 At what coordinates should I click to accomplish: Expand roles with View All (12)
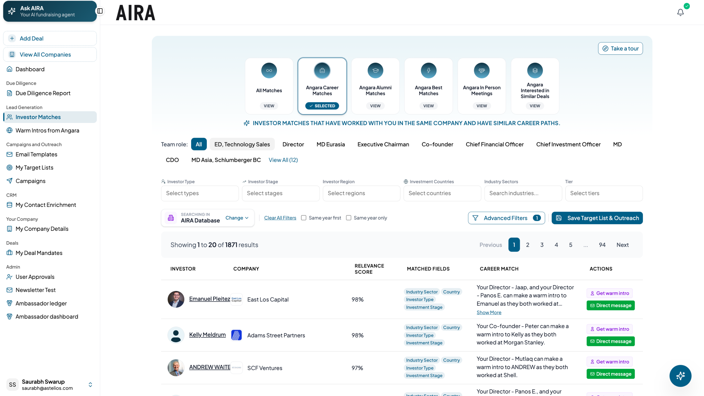click(283, 160)
